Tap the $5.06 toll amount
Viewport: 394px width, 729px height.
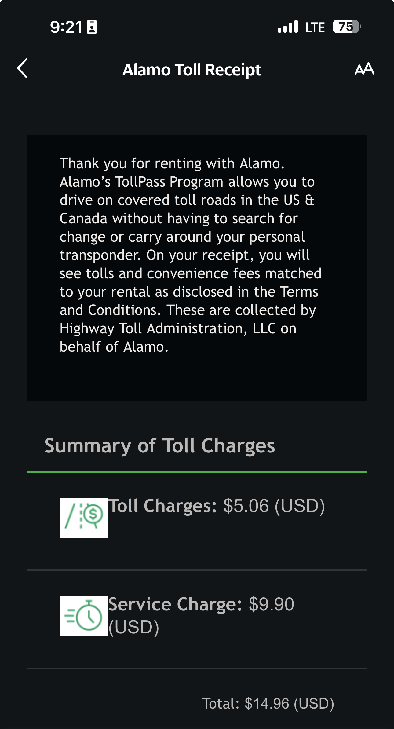(246, 506)
